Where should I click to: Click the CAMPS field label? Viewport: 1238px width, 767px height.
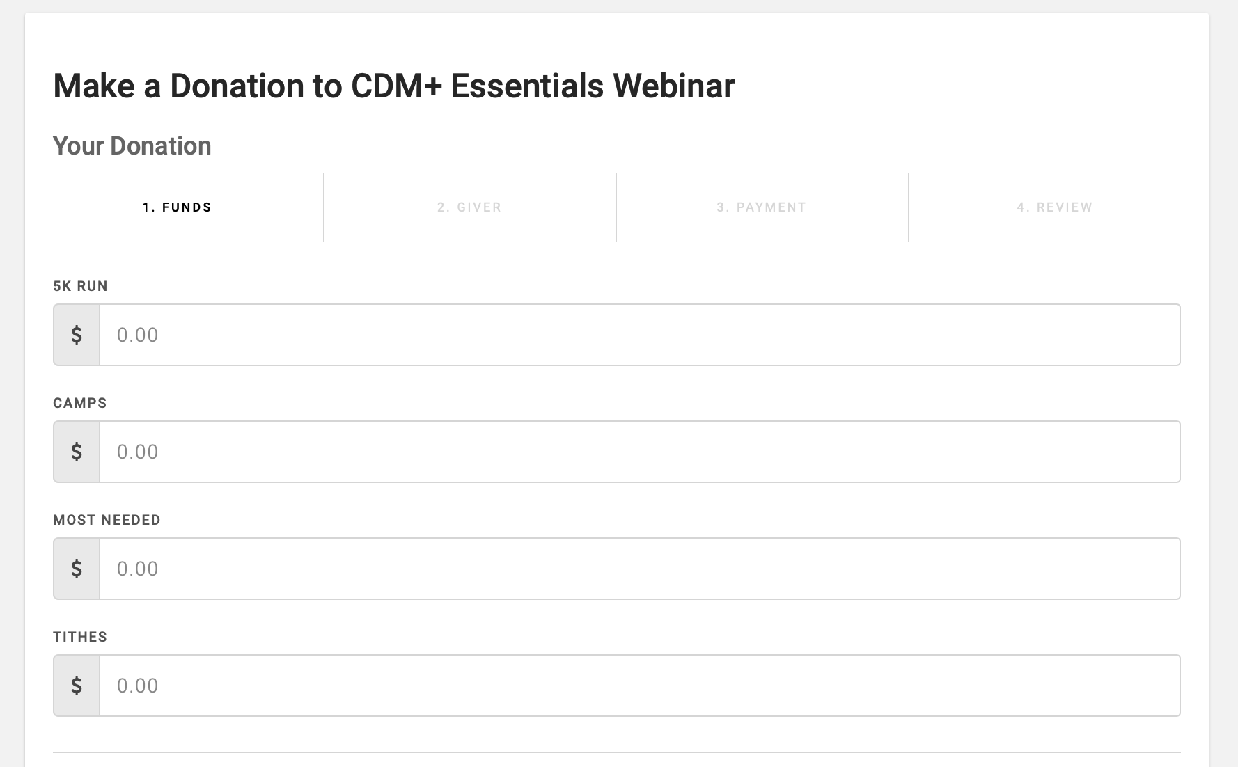[80, 403]
